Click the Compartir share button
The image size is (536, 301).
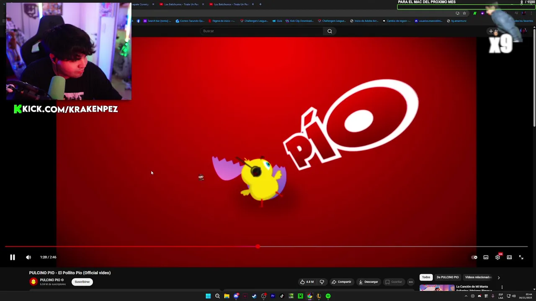click(x=342, y=282)
